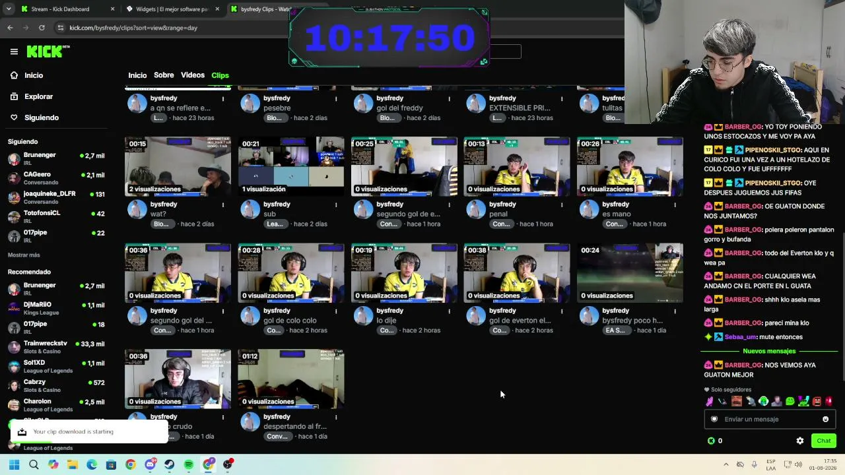845x475 pixels.
Task: Open Charolon recommended channel
Action: pyautogui.click(x=56, y=405)
